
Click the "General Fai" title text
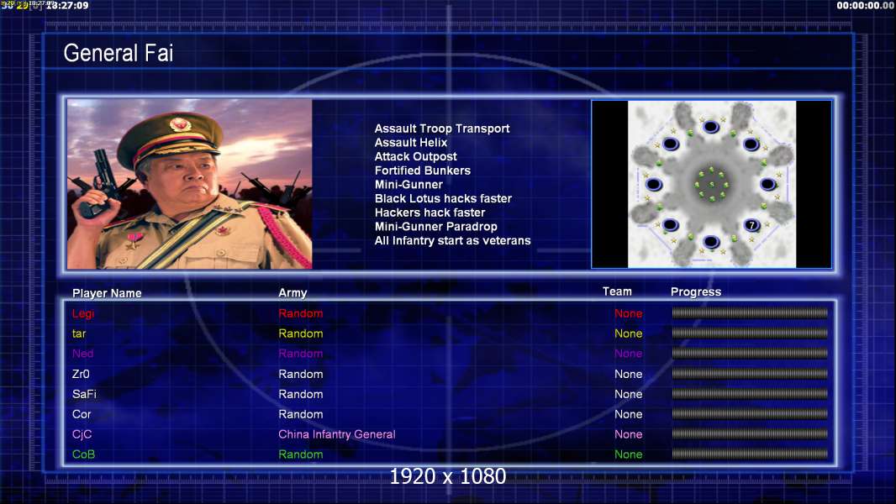[x=119, y=53]
